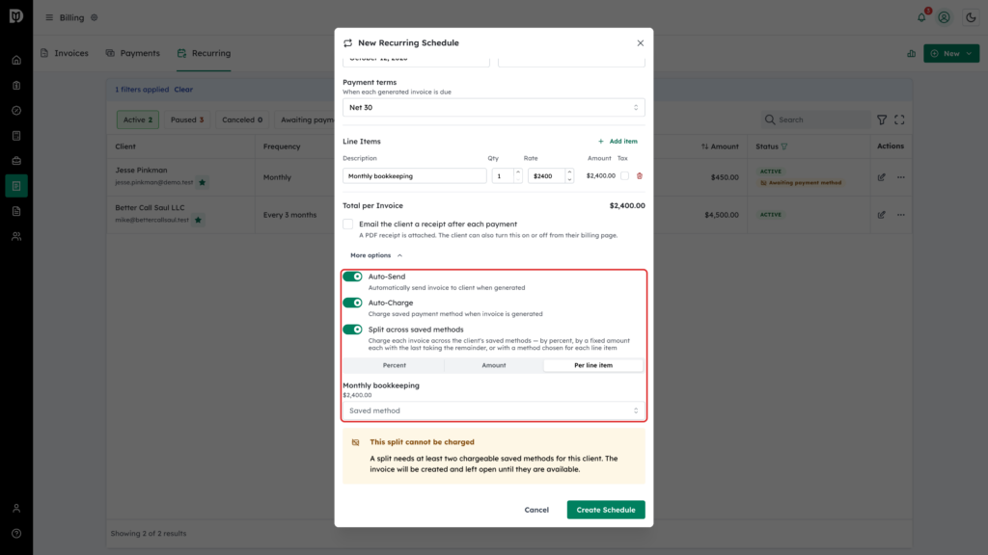Open the filter funnel icon beside Search
Image resolution: width=988 pixels, height=555 pixels.
882,119
